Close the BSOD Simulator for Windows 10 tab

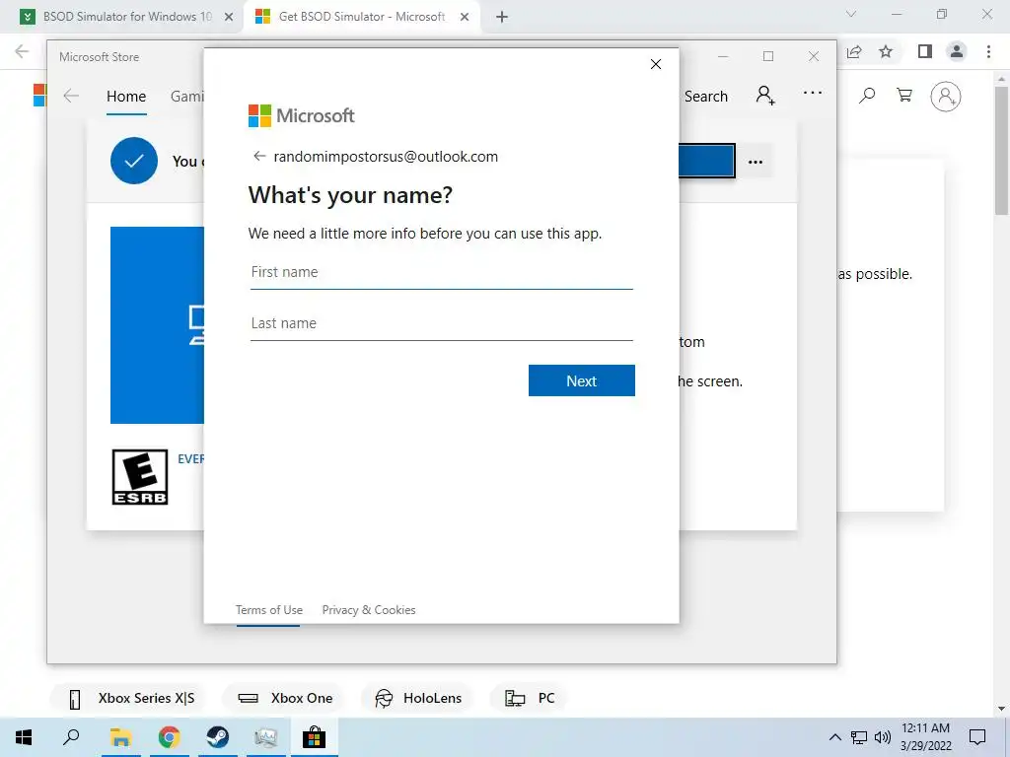click(229, 17)
